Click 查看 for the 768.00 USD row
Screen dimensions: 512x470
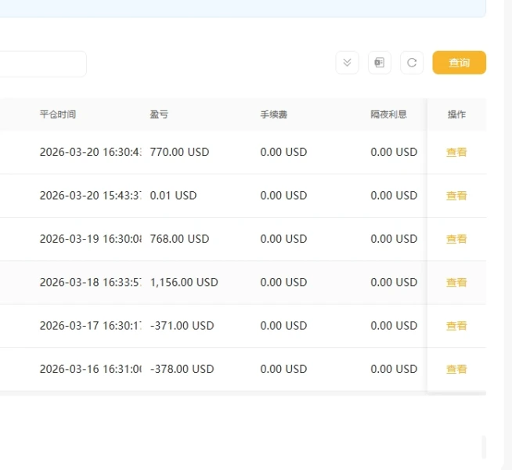tap(456, 239)
